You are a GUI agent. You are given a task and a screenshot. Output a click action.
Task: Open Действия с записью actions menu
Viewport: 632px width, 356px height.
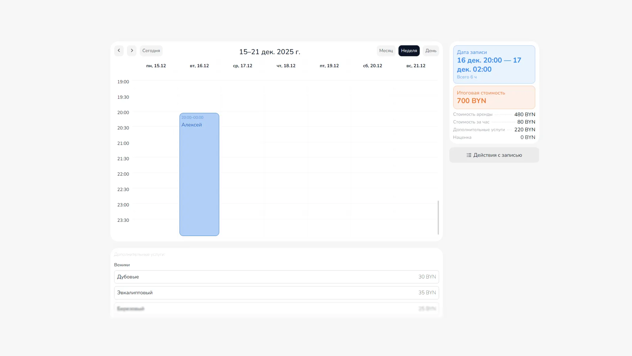click(x=494, y=155)
